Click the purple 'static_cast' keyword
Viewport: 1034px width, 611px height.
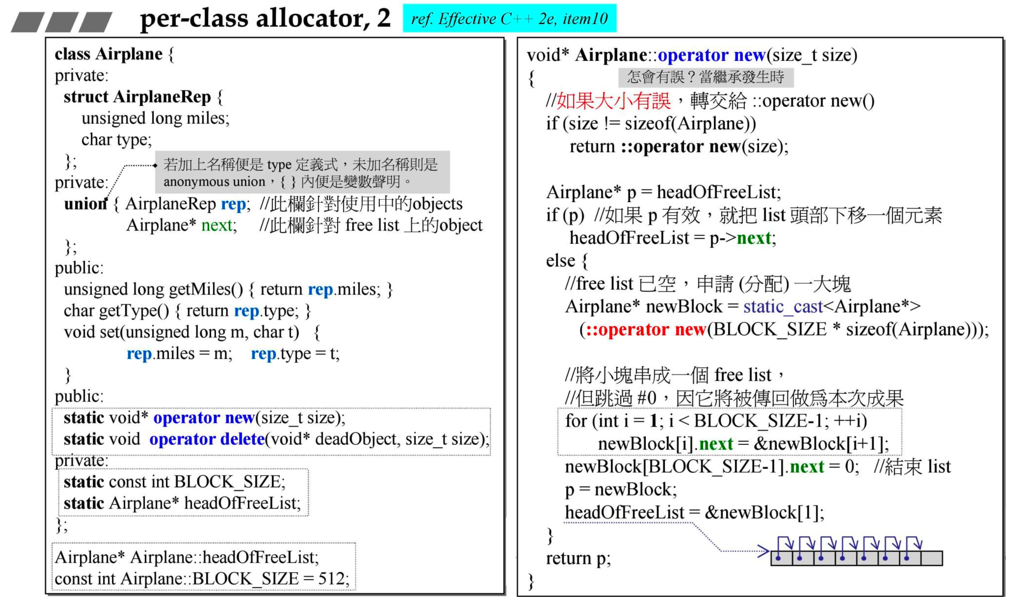[x=783, y=307]
